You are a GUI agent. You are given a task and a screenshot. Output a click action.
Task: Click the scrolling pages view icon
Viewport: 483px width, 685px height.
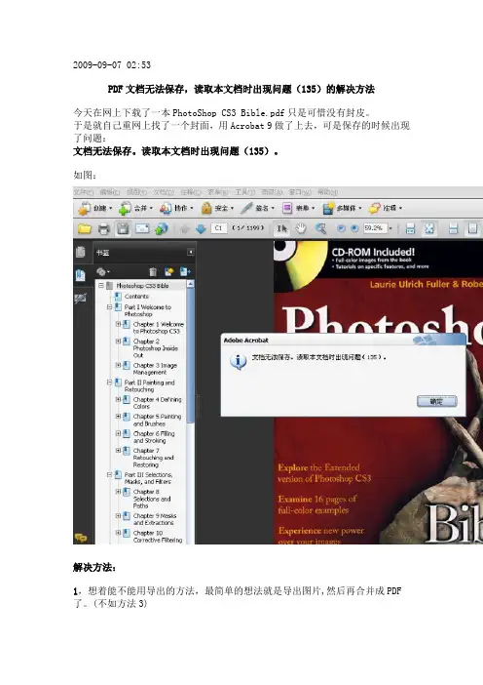[410, 228]
